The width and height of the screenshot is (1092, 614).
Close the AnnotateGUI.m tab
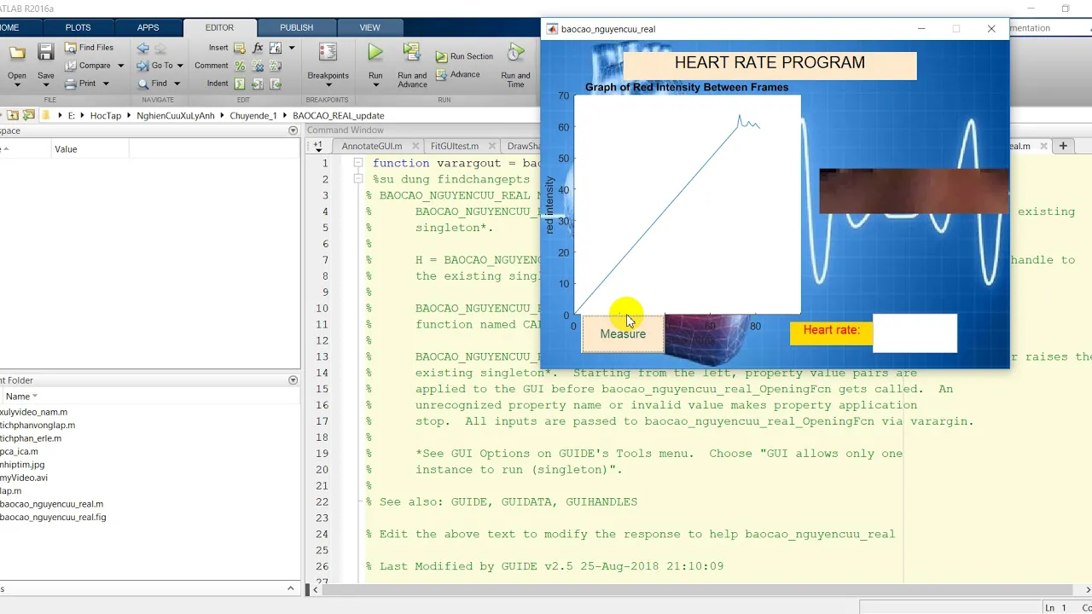pyautogui.click(x=415, y=146)
